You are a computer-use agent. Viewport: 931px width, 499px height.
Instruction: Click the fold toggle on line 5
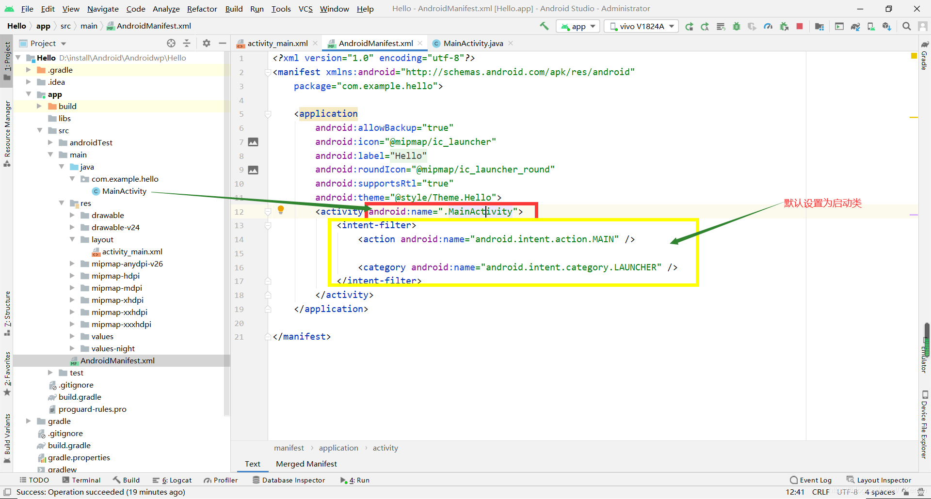pyautogui.click(x=268, y=114)
